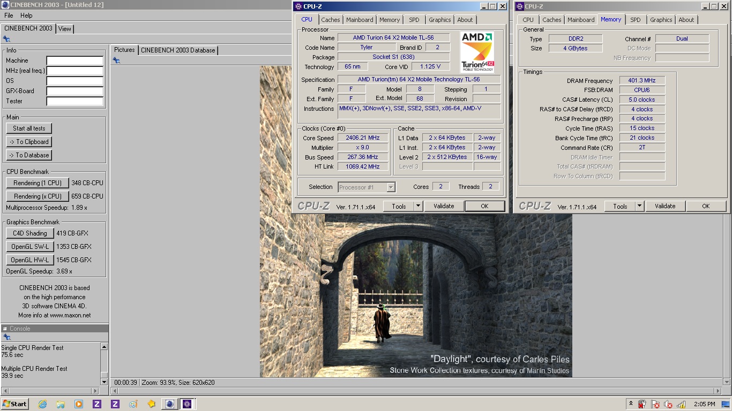Switch to CPU-Z taskbar button
Viewport: 732px width, 411px height.
[x=188, y=404]
